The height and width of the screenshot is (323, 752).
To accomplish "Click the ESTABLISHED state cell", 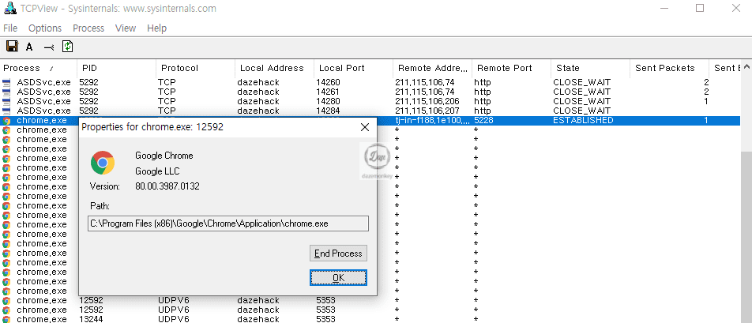I will click(x=583, y=120).
